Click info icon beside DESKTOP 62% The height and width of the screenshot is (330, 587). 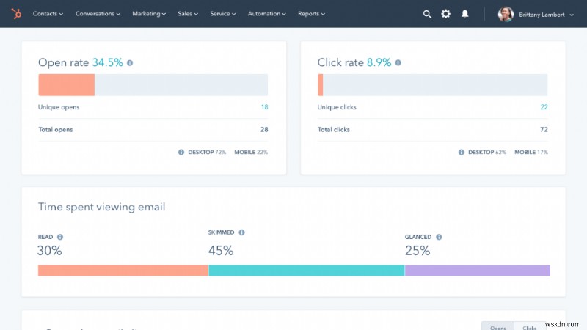[x=462, y=153]
